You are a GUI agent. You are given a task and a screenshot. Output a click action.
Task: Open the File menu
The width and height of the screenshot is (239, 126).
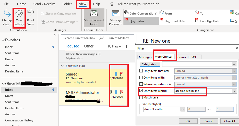[6, 4]
